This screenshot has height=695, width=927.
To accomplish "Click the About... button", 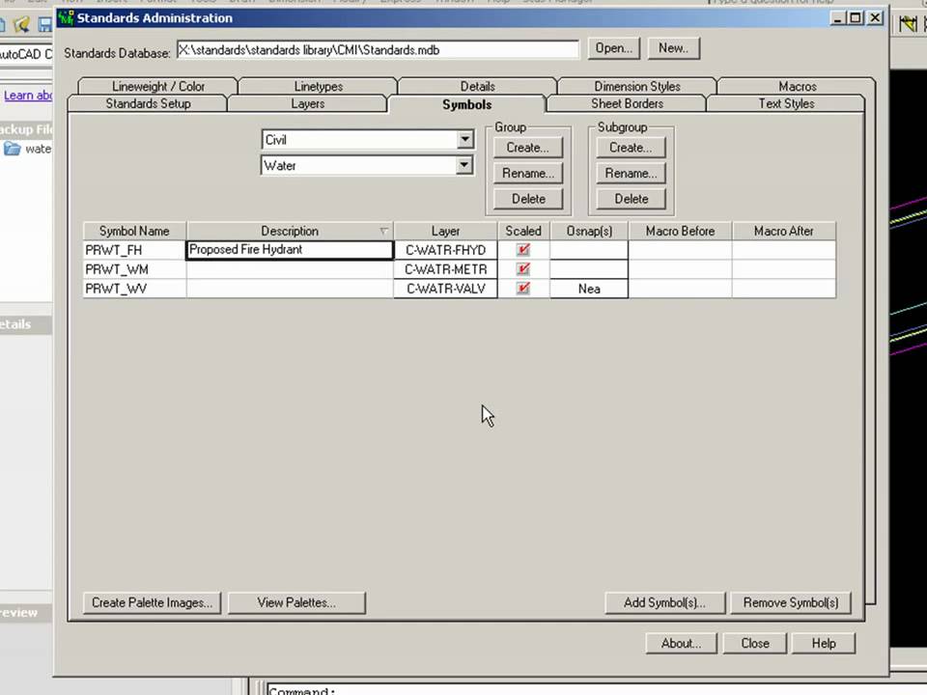I will pyautogui.click(x=681, y=643).
